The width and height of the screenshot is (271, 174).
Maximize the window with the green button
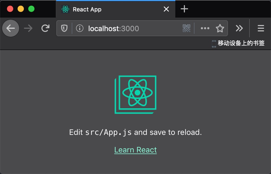31,9
